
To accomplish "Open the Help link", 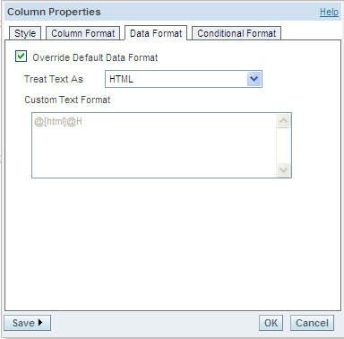I will 329,12.
